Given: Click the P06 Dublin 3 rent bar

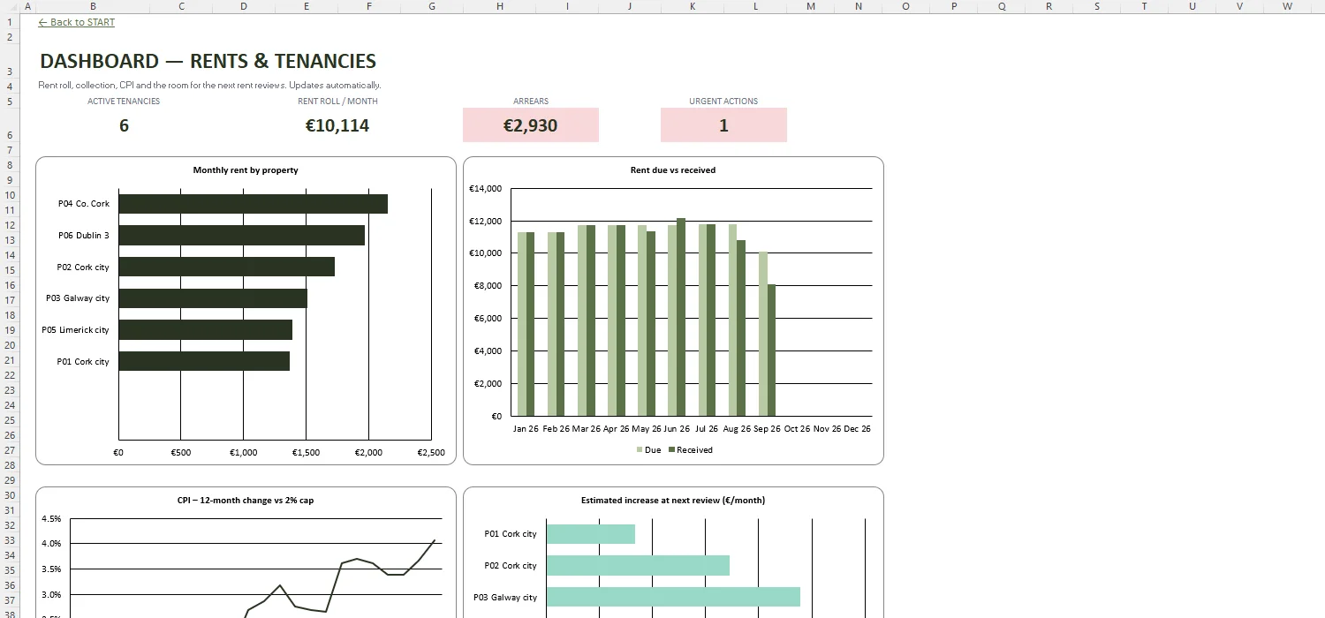Looking at the screenshot, I should pyautogui.click(x=241, y=235).
